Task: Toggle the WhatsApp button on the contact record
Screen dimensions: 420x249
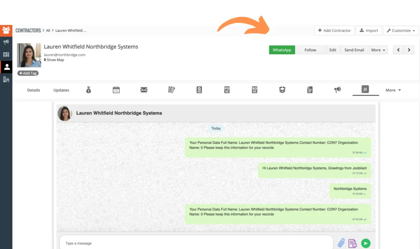Action: point(282,50)
